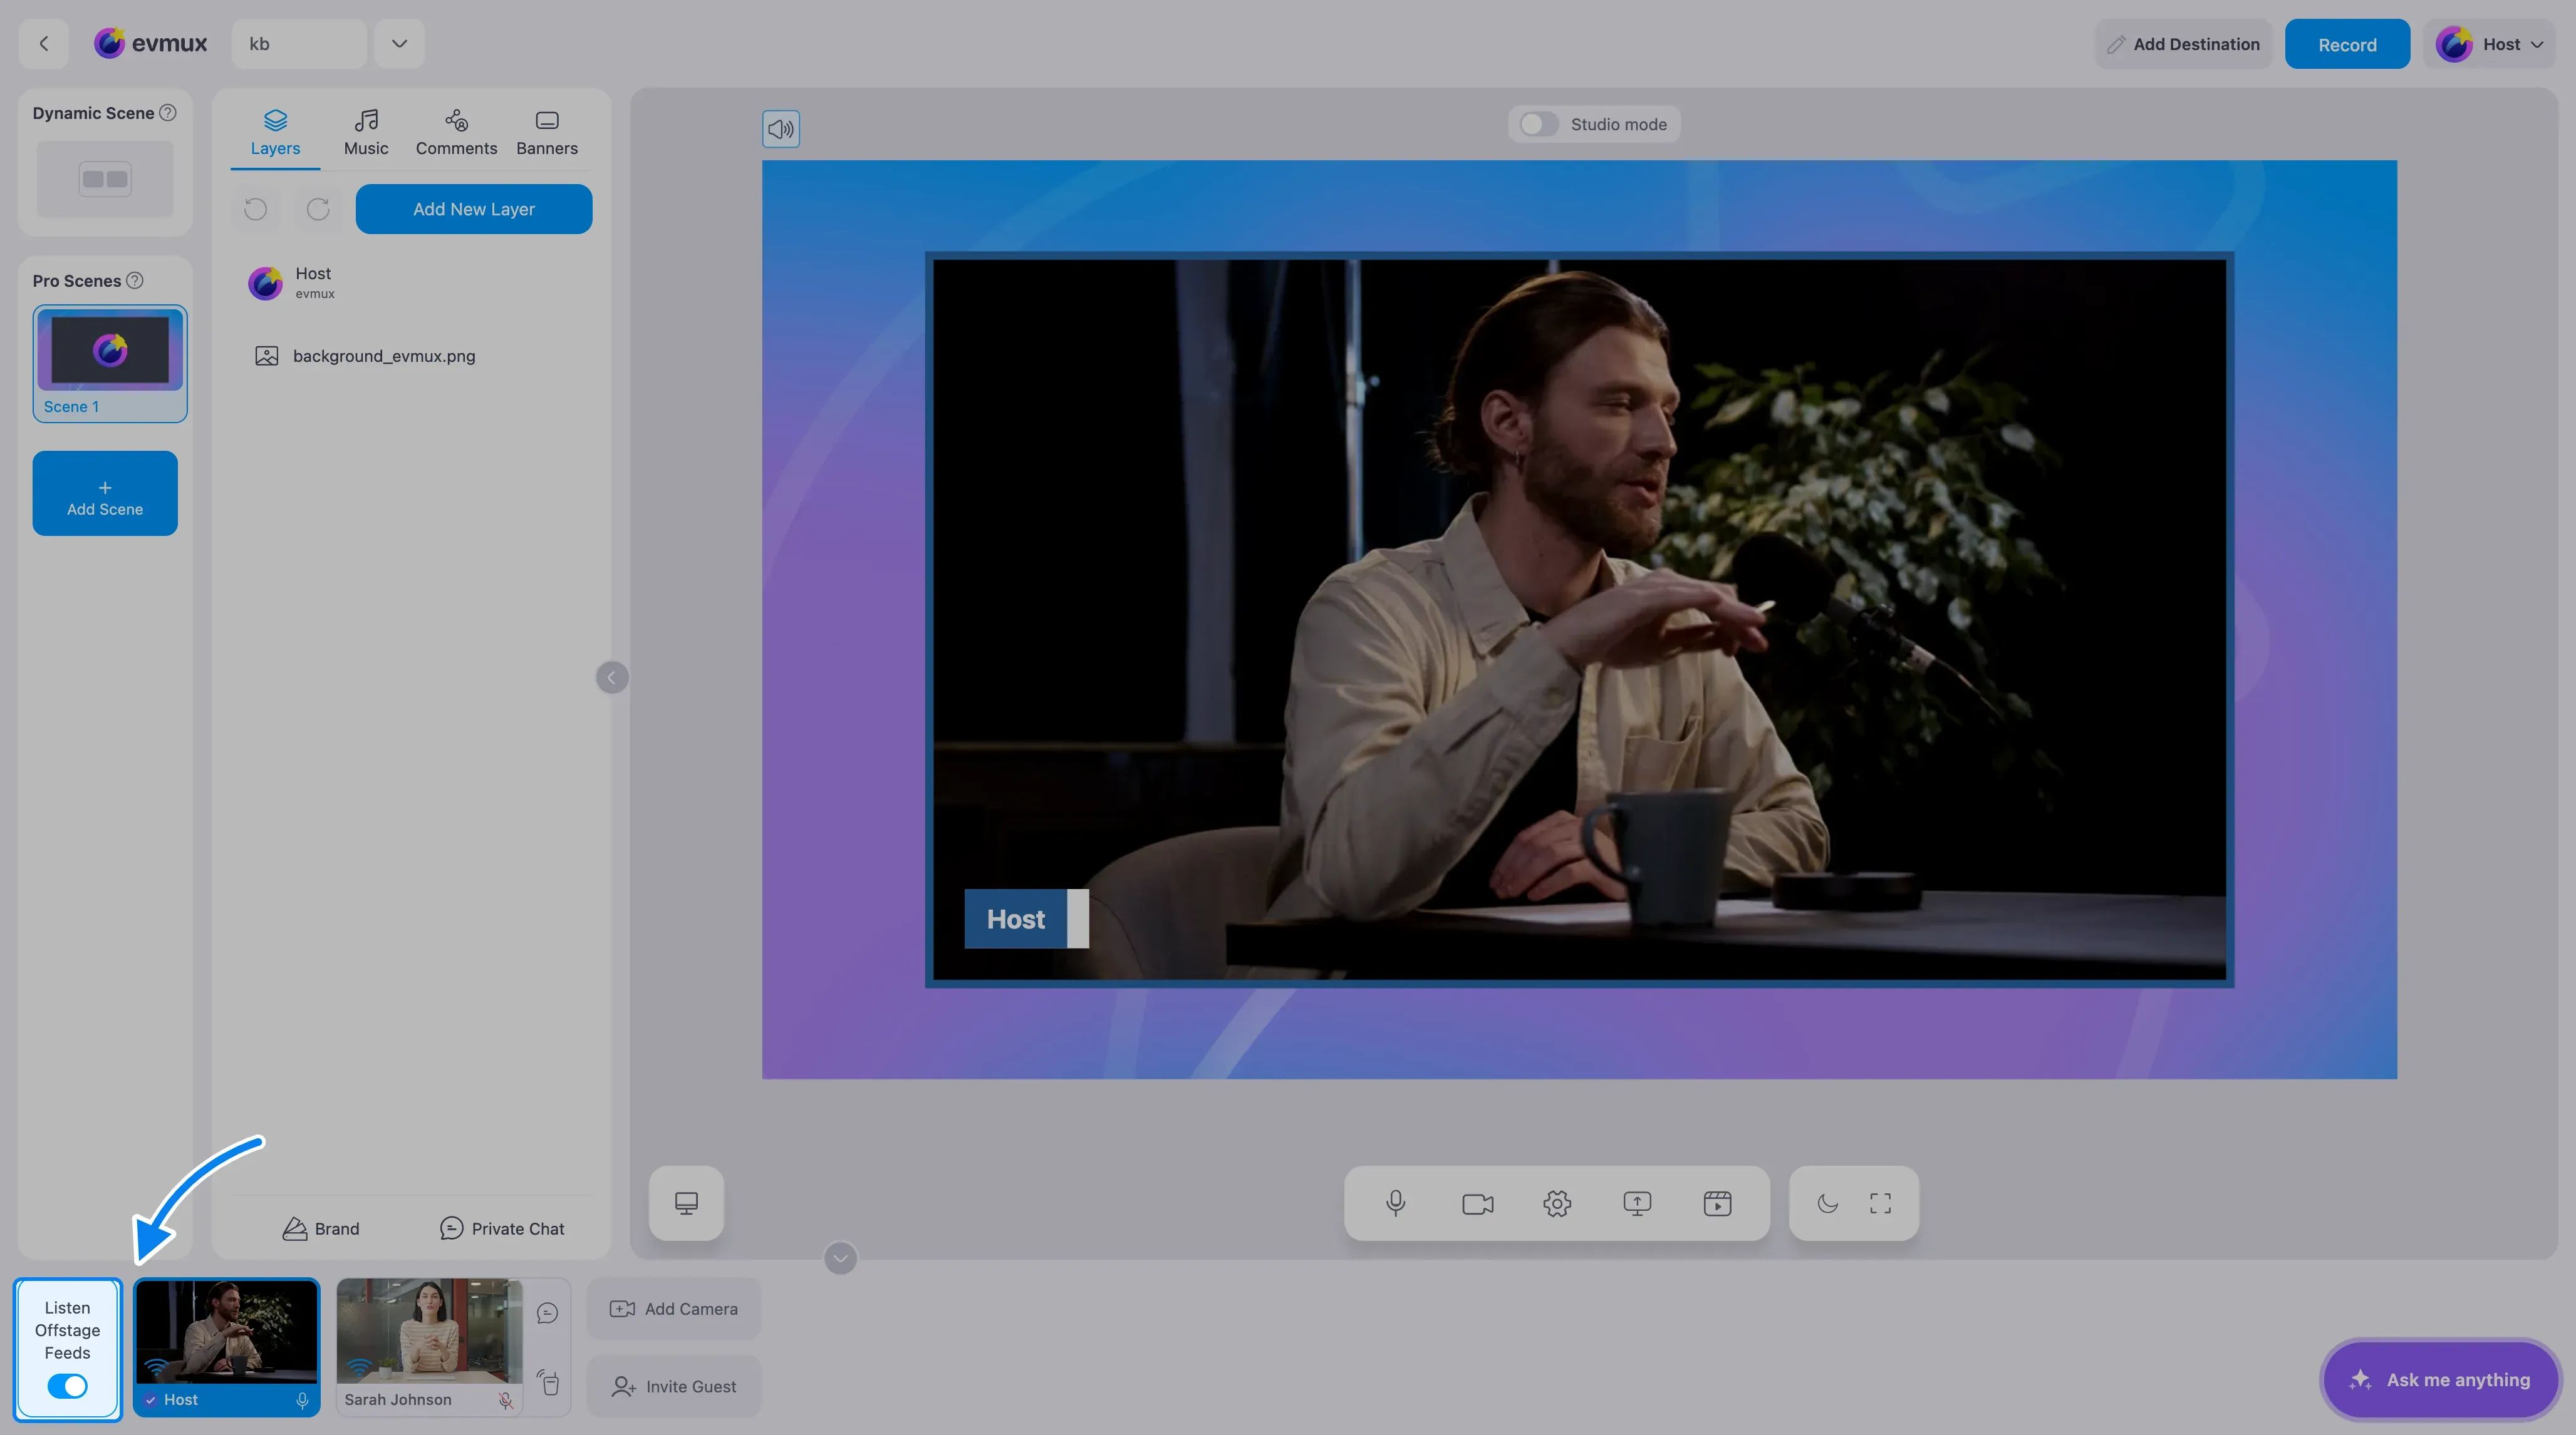
Task: Open settings gear in the control bar
Action: [x=1557, y=1203]
